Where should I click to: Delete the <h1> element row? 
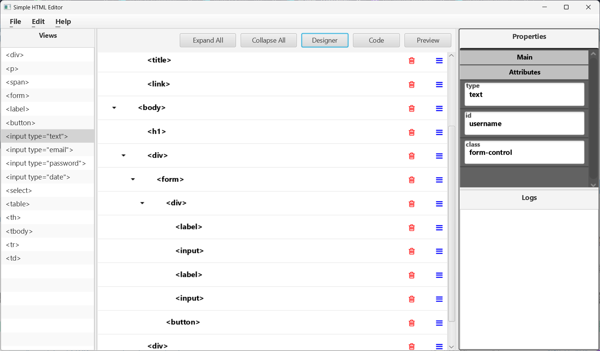point(412,132)
